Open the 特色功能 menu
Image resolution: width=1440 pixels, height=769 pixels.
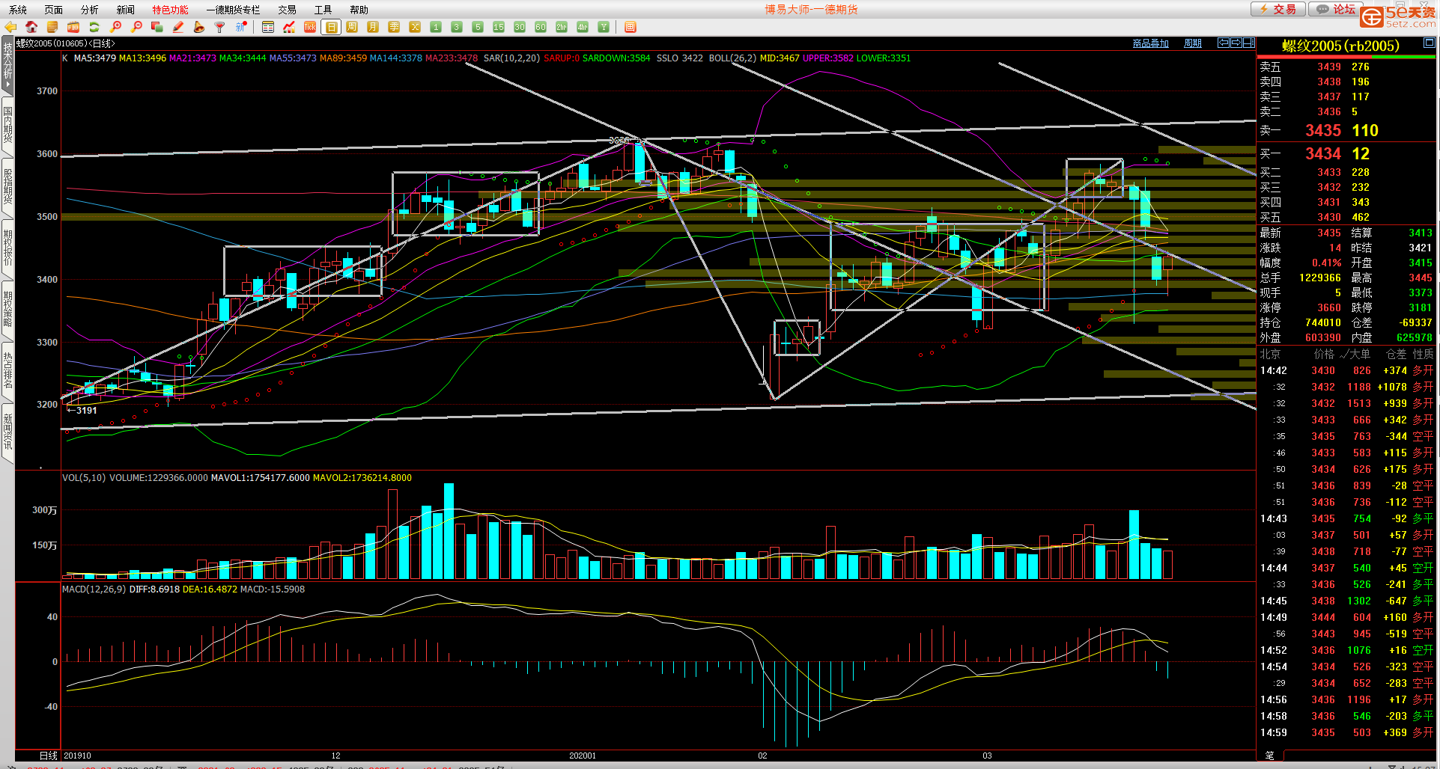170,10
